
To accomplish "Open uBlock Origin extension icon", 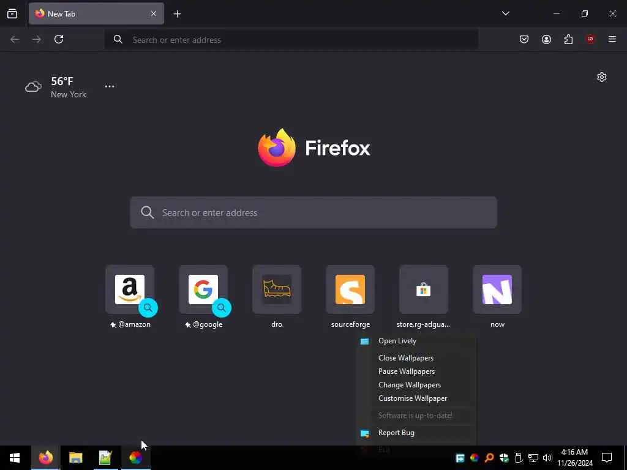I will pyautogui.click(x=590, y=39).
